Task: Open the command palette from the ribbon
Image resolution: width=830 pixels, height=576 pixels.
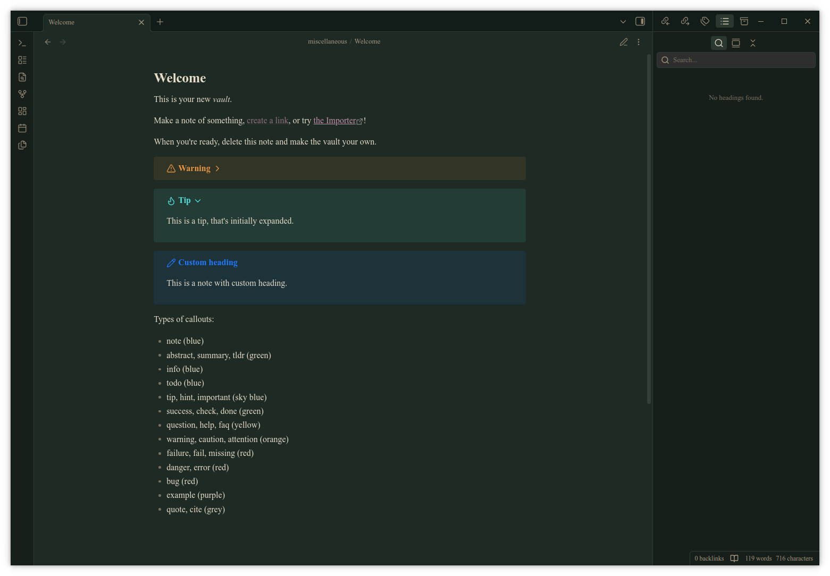Action: (22, 43)
